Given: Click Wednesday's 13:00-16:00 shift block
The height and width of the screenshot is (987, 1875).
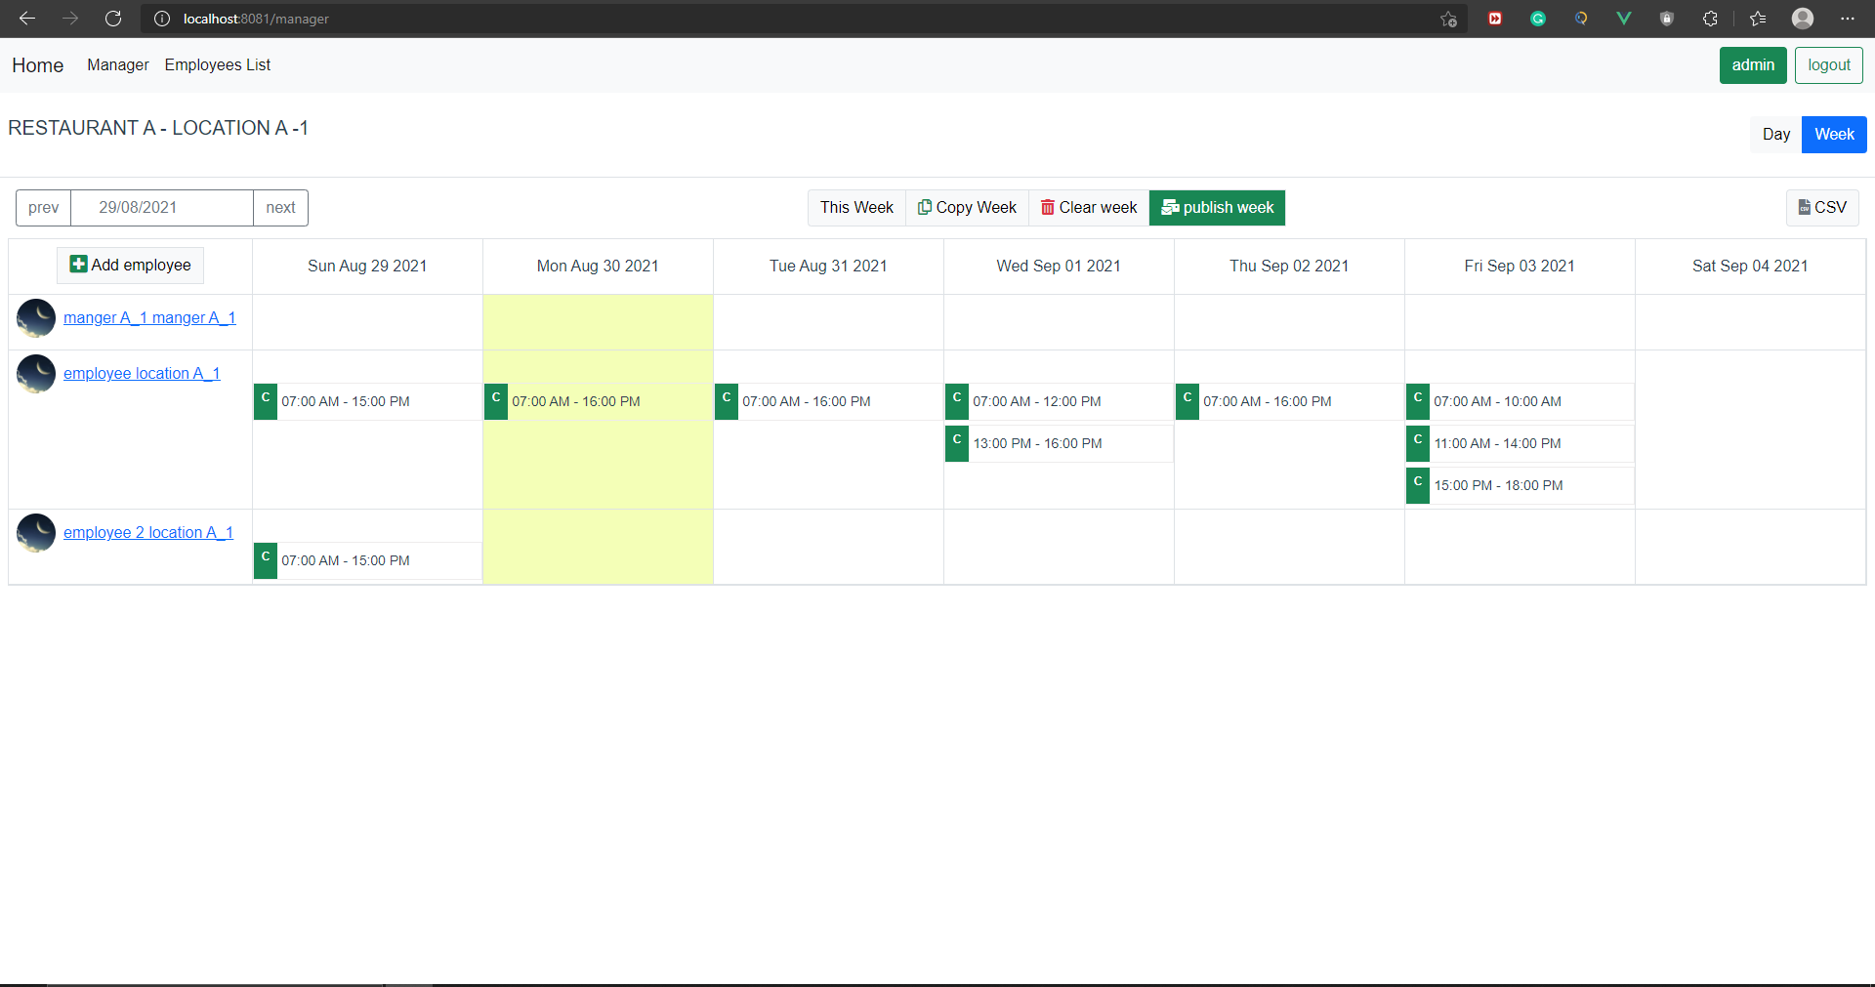Looking at the screenshot, I should click(x=1037, y=443).
